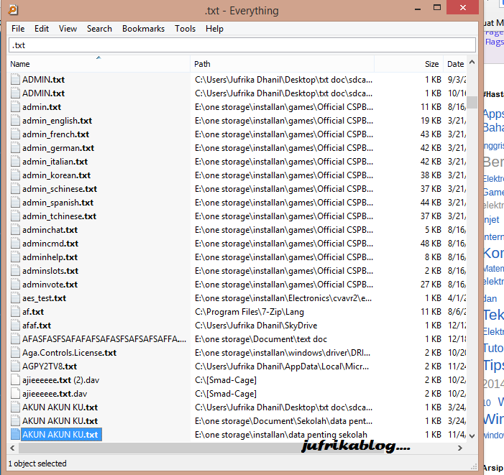Sort results by Name column header

pos(99,64)
